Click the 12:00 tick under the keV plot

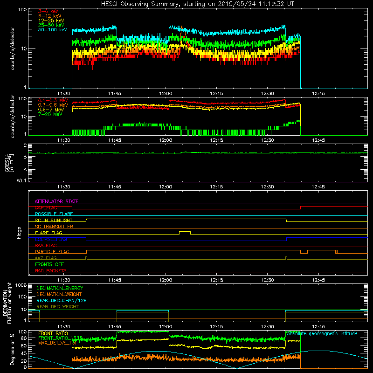click(x=166, y=94)
